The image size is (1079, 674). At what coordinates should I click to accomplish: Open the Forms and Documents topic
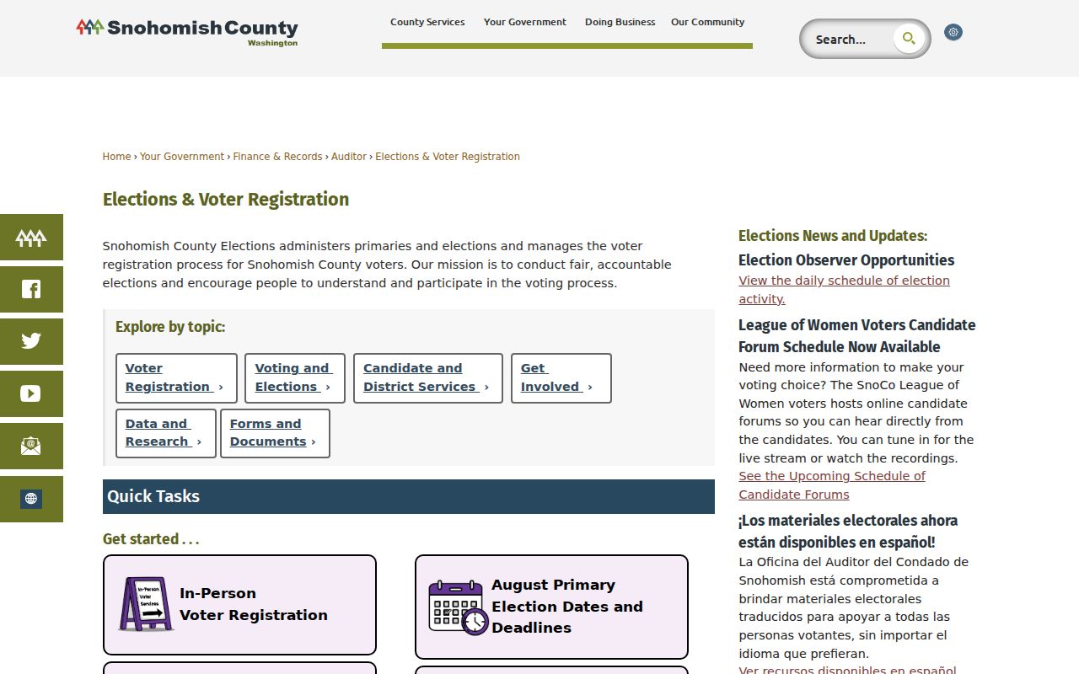tap(275, 433)
